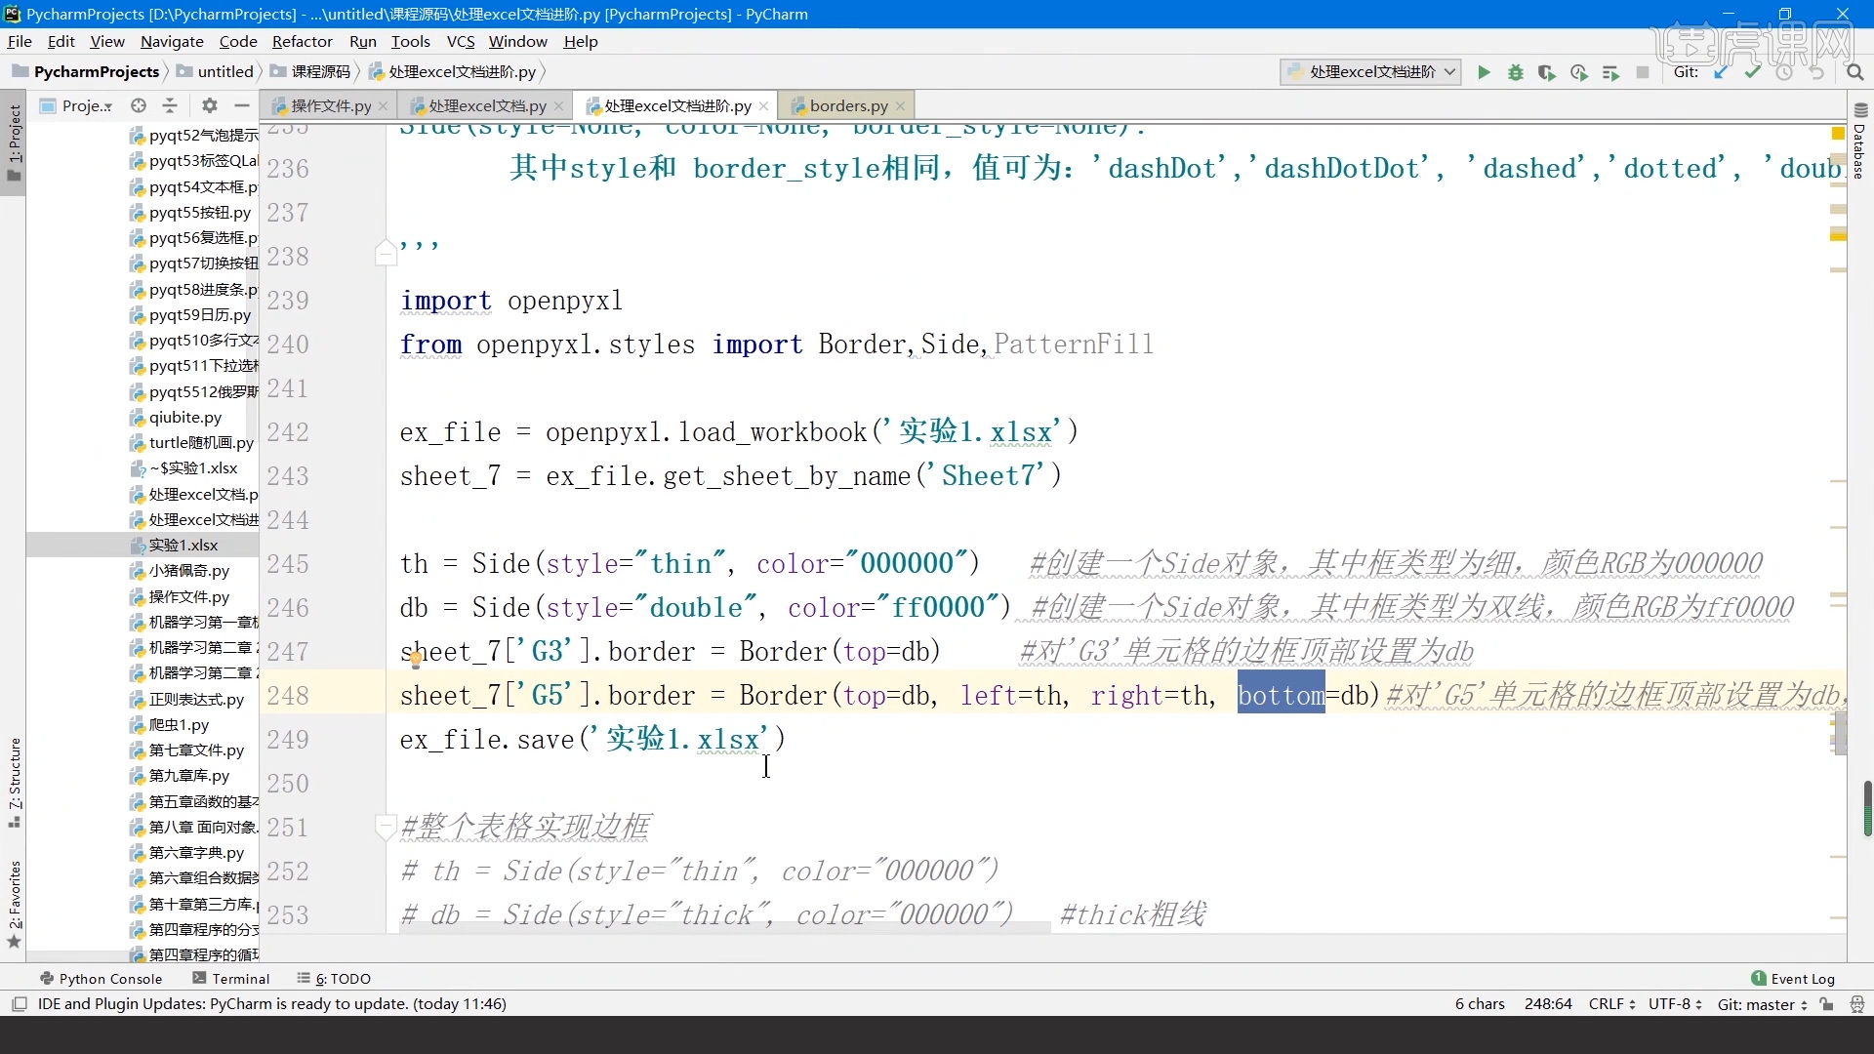The width and height of the screenshot is (1874, 1054).
Task: Start the debugger (bug icon)
Action: tap(1516, 72)
